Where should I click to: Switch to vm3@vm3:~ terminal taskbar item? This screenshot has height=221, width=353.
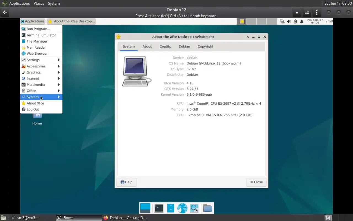click(32, 218)
